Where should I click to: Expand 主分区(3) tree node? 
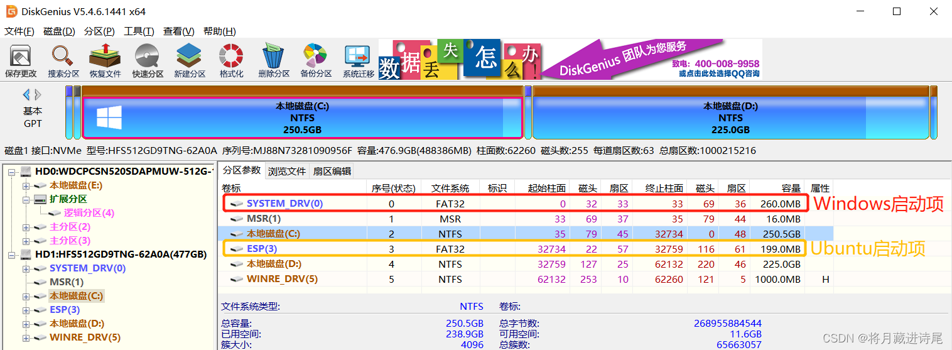point(26,241)
